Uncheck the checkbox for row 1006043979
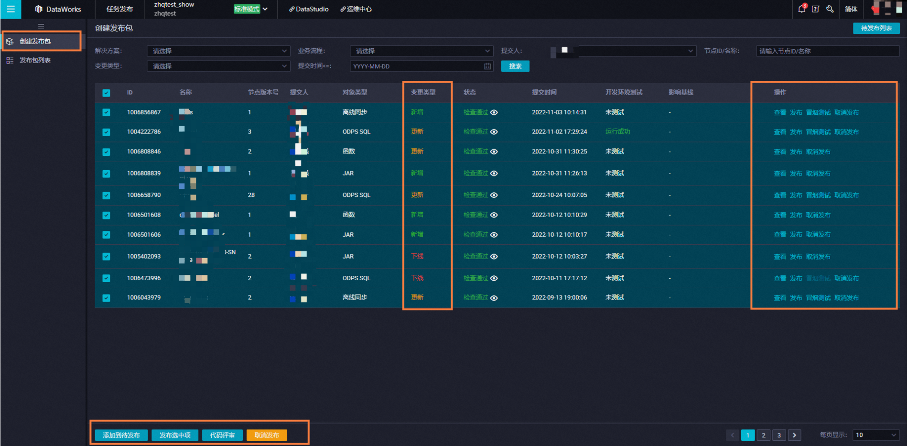Image resolution: width=907 pixels, height=446 pixels. [x=106, y=298]
